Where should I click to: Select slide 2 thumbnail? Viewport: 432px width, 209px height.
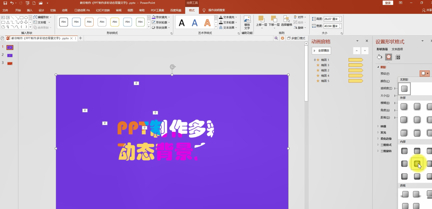click(x=10, y=55)
